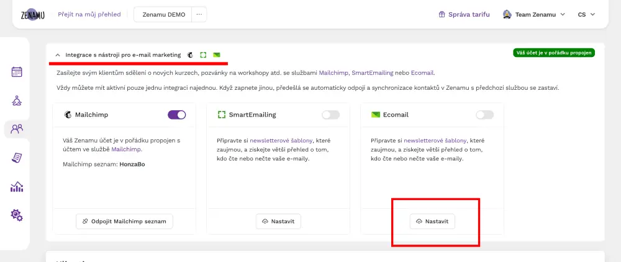Click Nastavit in the Ecomail card
Viewport: 621px width, 262px height.
coord(432,221)
